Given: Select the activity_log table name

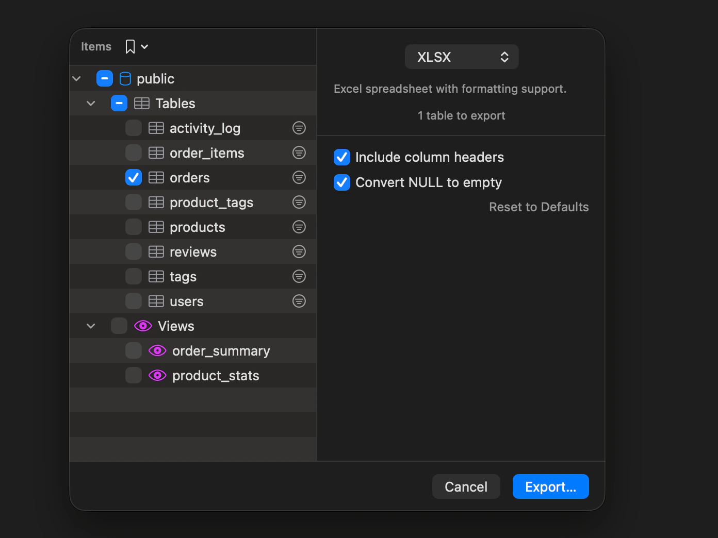Looking at the screenshot, I should pyautogui.click(x=205, y=128).
